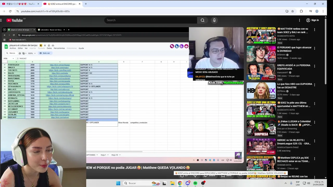Open ¡Fekas LLEGAN a Colombia! video title
This screenshot has height=187, width=333.
tap(294, 123)
